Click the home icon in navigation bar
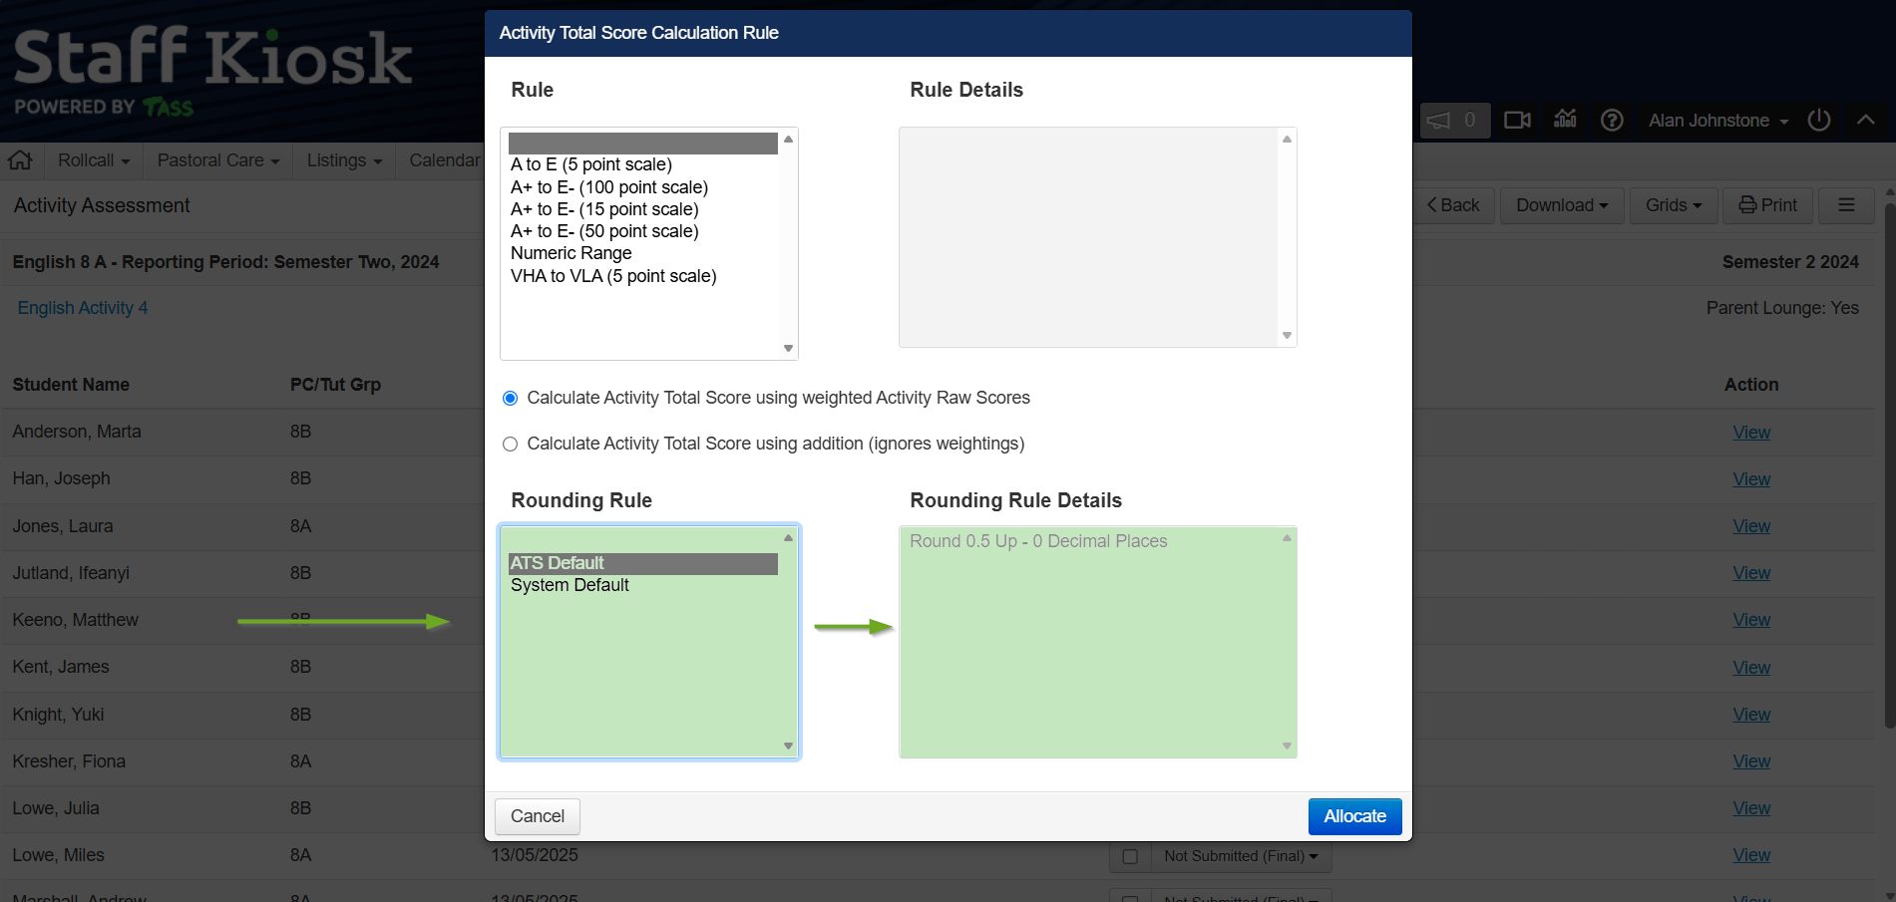This screenshot has width=1896, height=902. (x=20, y=160)
